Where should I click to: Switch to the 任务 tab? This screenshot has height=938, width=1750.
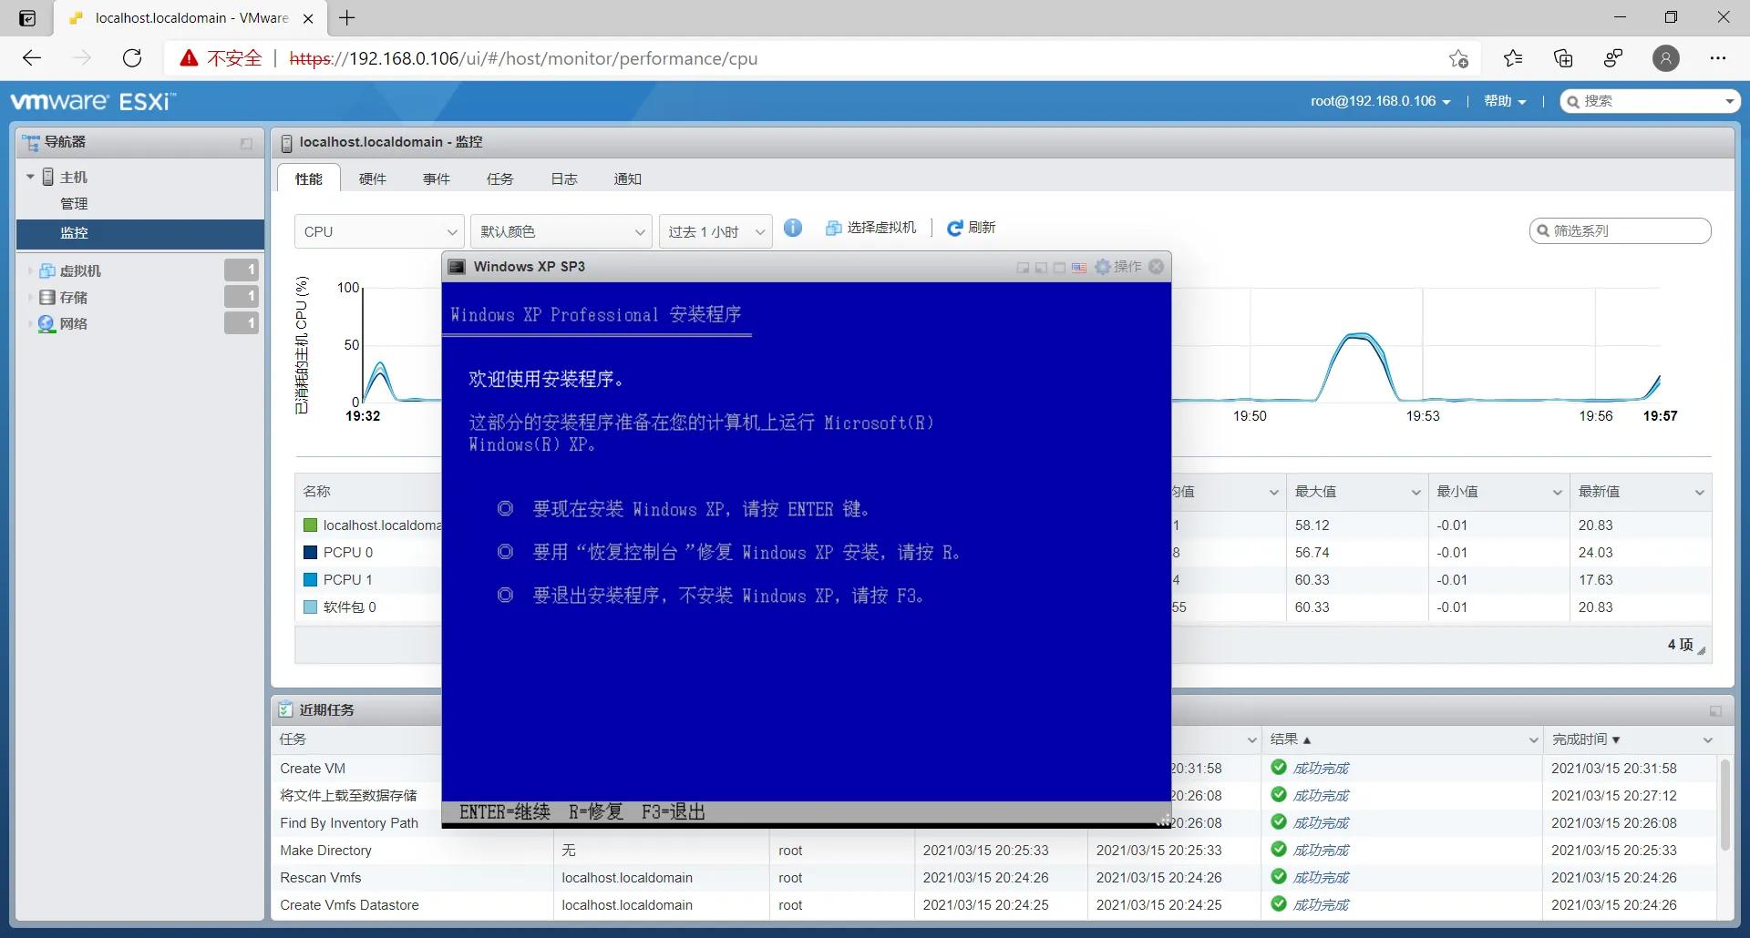500,178
